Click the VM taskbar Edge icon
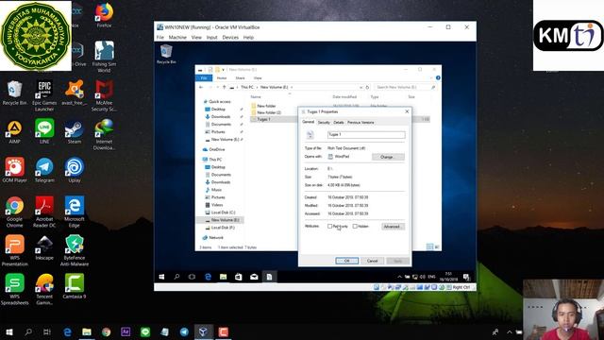 208,277
